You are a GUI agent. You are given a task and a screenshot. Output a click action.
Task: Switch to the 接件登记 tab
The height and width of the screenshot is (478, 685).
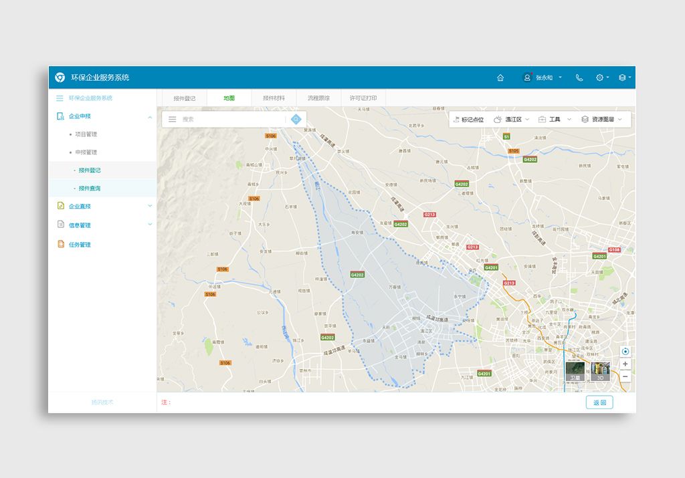(x=185, y=98)
